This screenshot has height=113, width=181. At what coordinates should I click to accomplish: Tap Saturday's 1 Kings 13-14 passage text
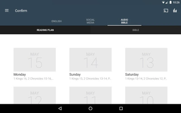point(146,79)
